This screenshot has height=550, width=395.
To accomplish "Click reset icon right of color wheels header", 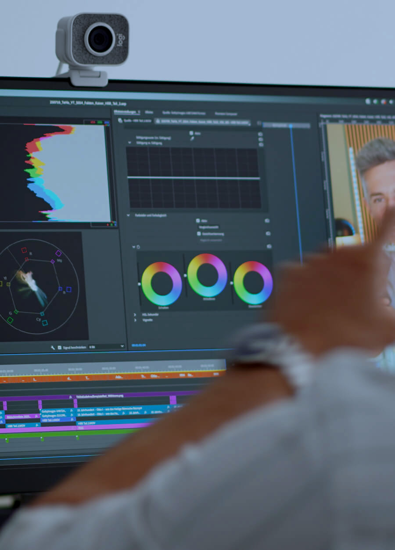I will click(x=269, y=247).
